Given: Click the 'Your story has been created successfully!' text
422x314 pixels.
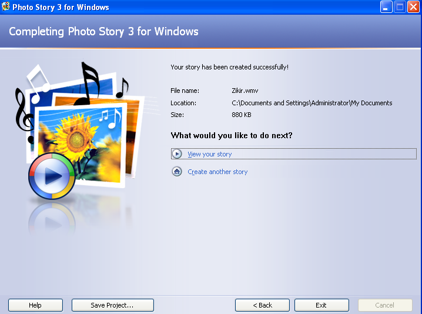Looking at the screenshot, I should click(230, 67).
